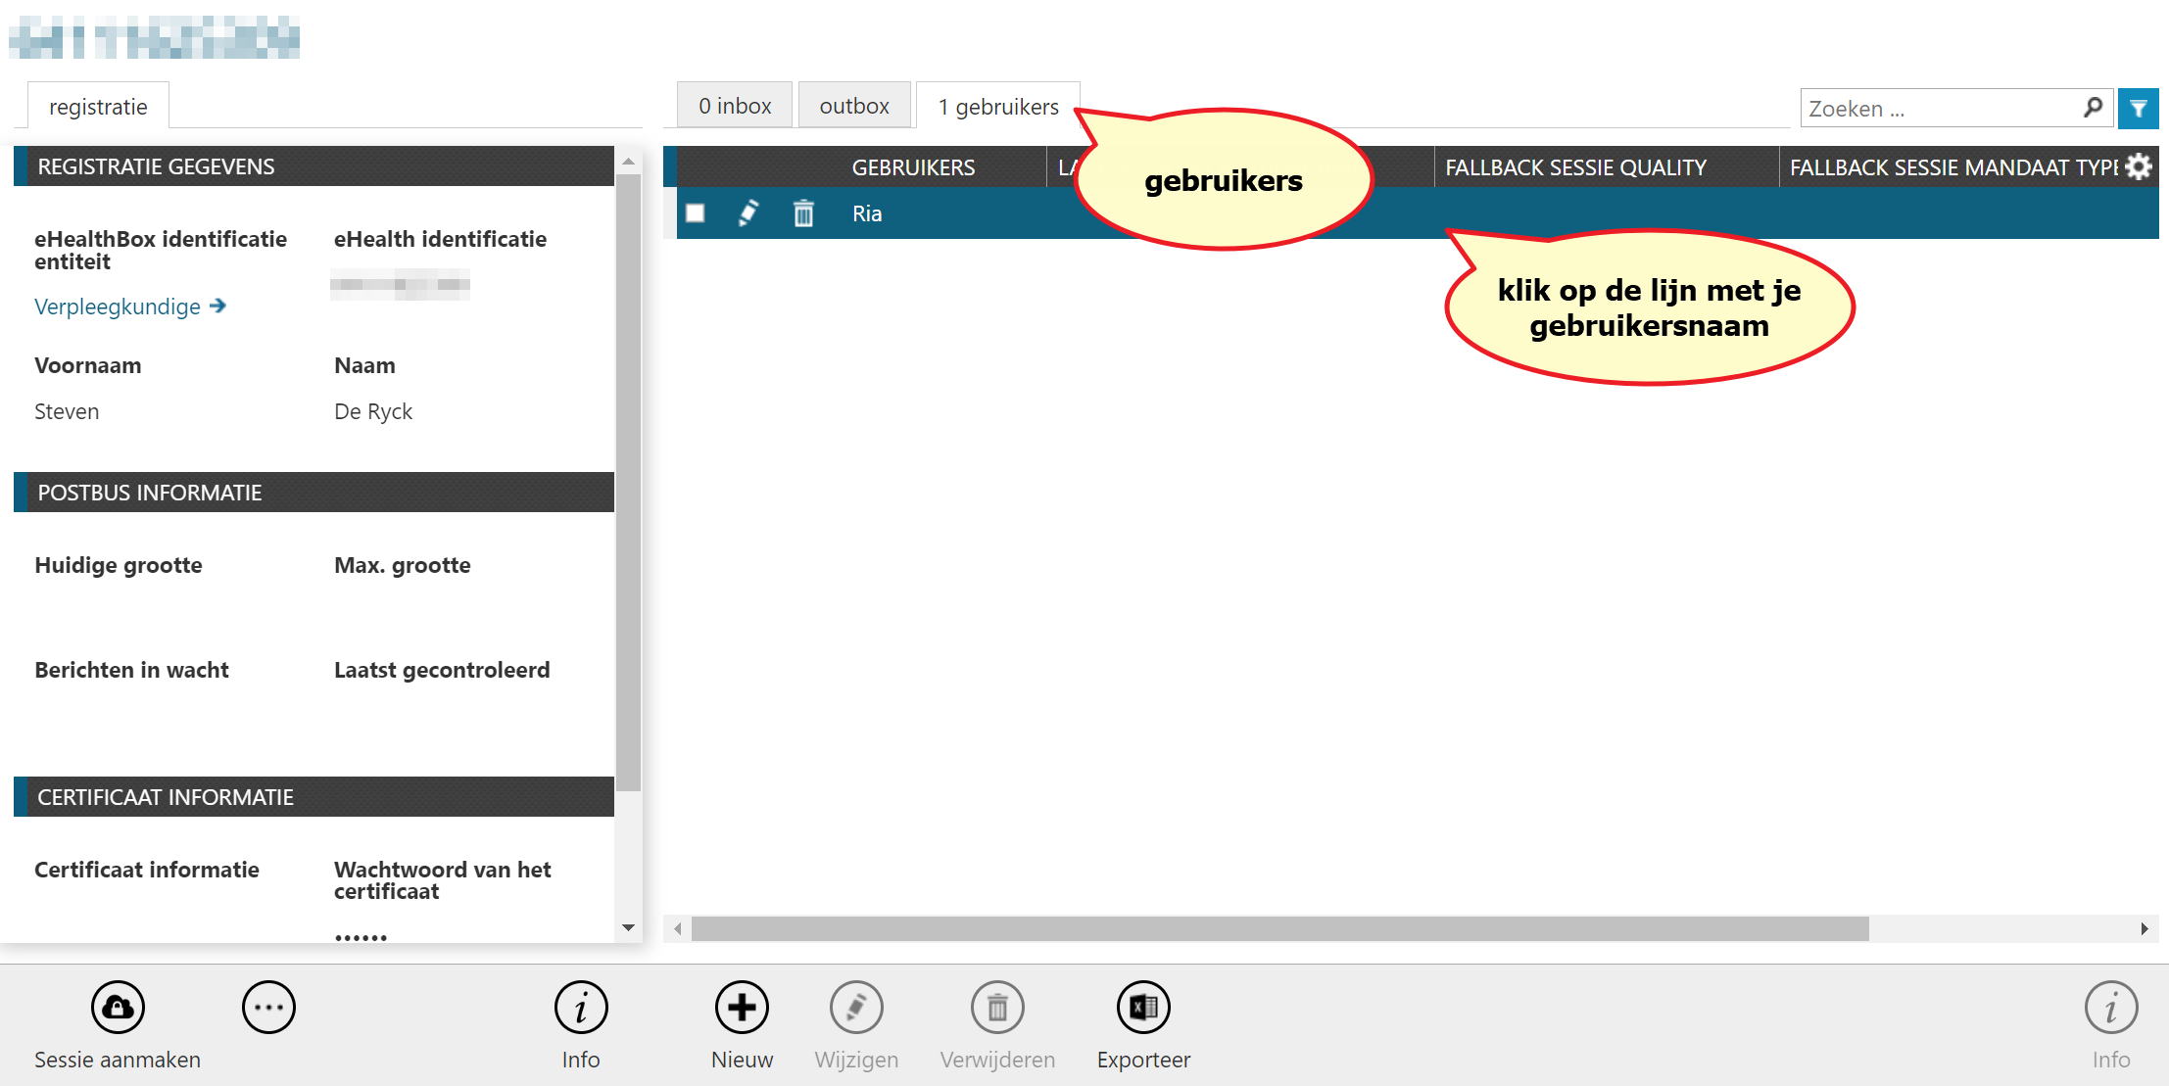2169x1086 pixels.
Task: Click the left panel Info icon
Action: tap(581, 1007)
